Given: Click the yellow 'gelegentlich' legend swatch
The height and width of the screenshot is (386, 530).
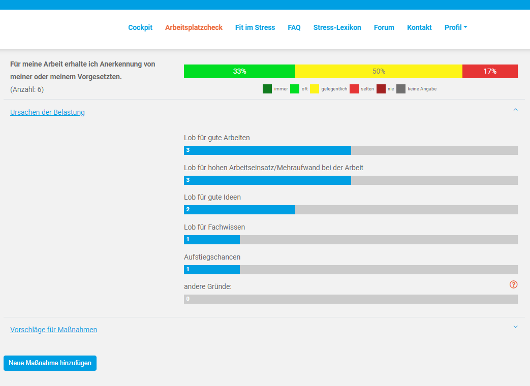Looking at the screenshot, I should click(315, 89).
